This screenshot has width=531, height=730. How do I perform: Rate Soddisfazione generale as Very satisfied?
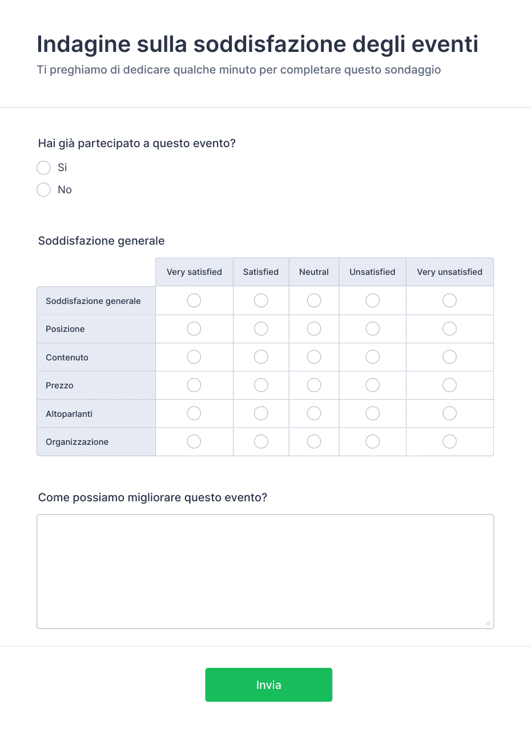click(194, 300)
